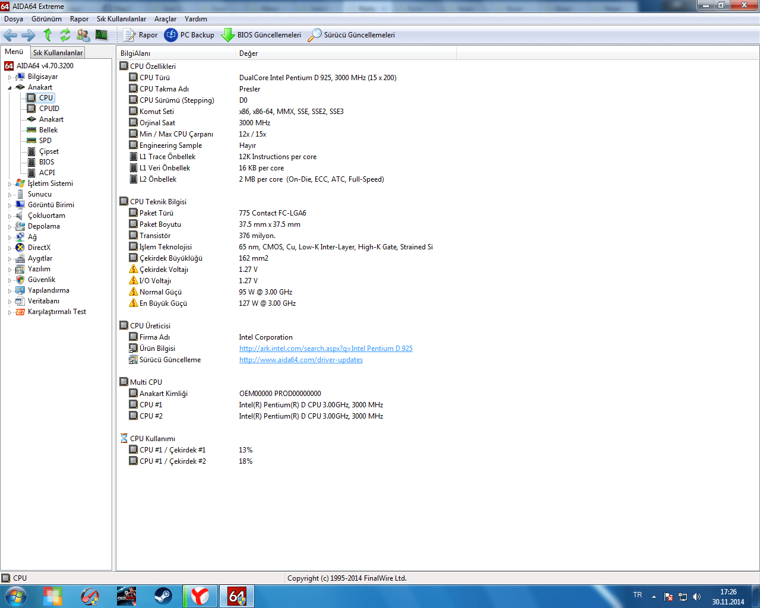The image size is (760, 608).
Task: Select Karşılaştırmalı Test in the tree
Action: pyautogui.click(x=57, y=312)
